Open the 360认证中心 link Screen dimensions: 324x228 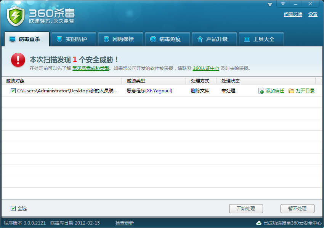click(206, 68)
